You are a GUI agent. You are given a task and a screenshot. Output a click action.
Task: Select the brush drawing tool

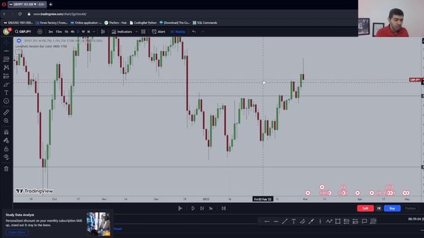point(6,85)
